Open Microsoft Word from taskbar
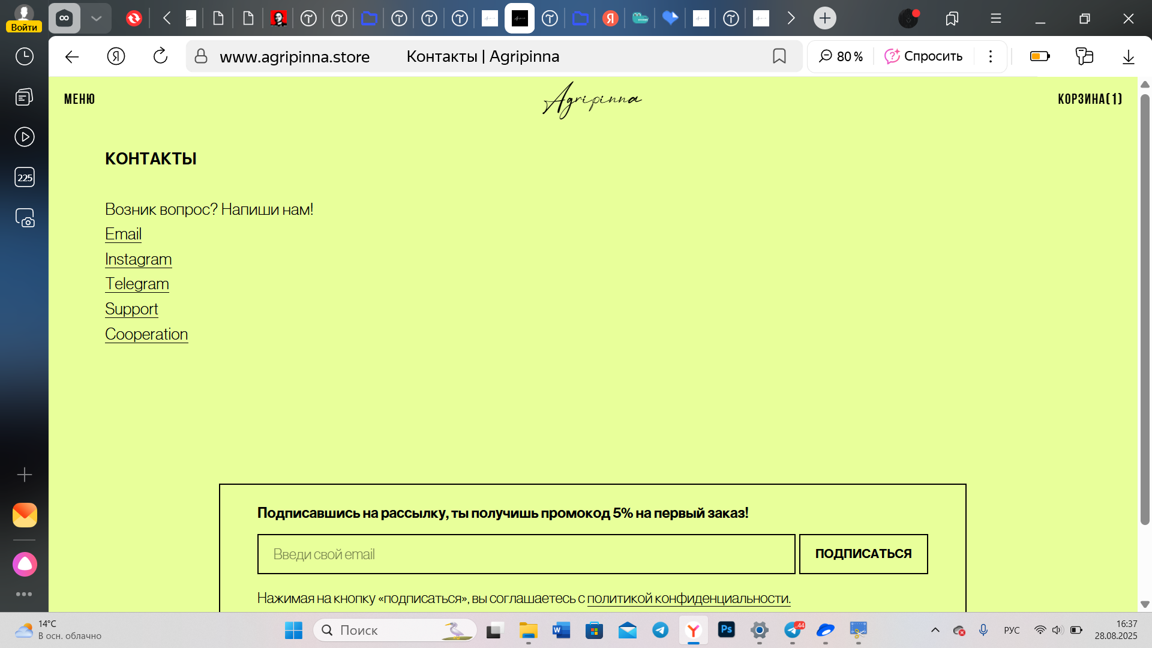 [x=562, y=630]
